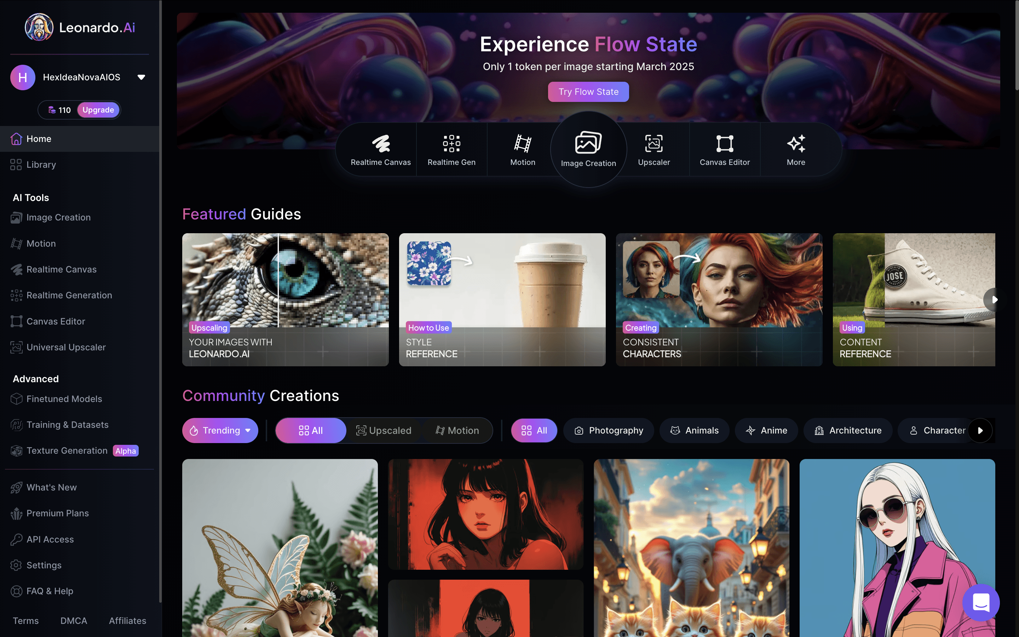Filter by Animals category
1019x637 pixels.
(x=694, y=431)
